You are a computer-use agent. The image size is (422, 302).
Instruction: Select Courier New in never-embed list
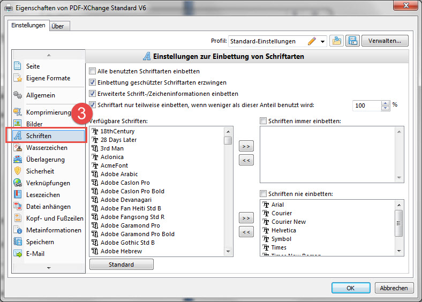pyautogui.click(x=289, y=222)
